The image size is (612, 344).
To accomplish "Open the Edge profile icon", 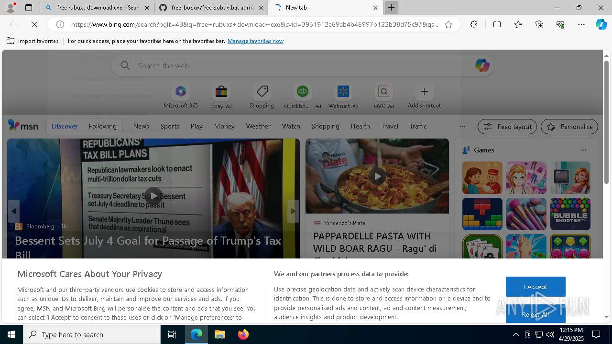I will coord(10,8).
